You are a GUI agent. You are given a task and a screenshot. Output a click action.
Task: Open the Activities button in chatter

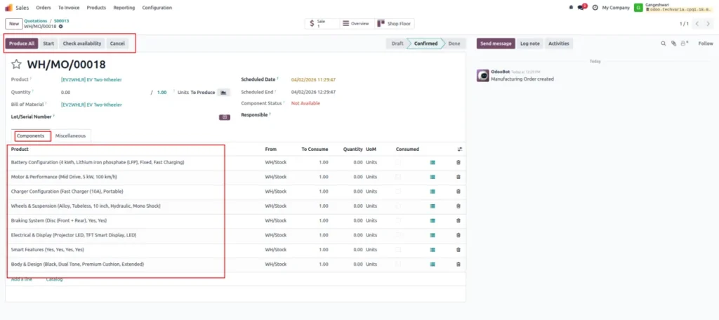point(559,44)
